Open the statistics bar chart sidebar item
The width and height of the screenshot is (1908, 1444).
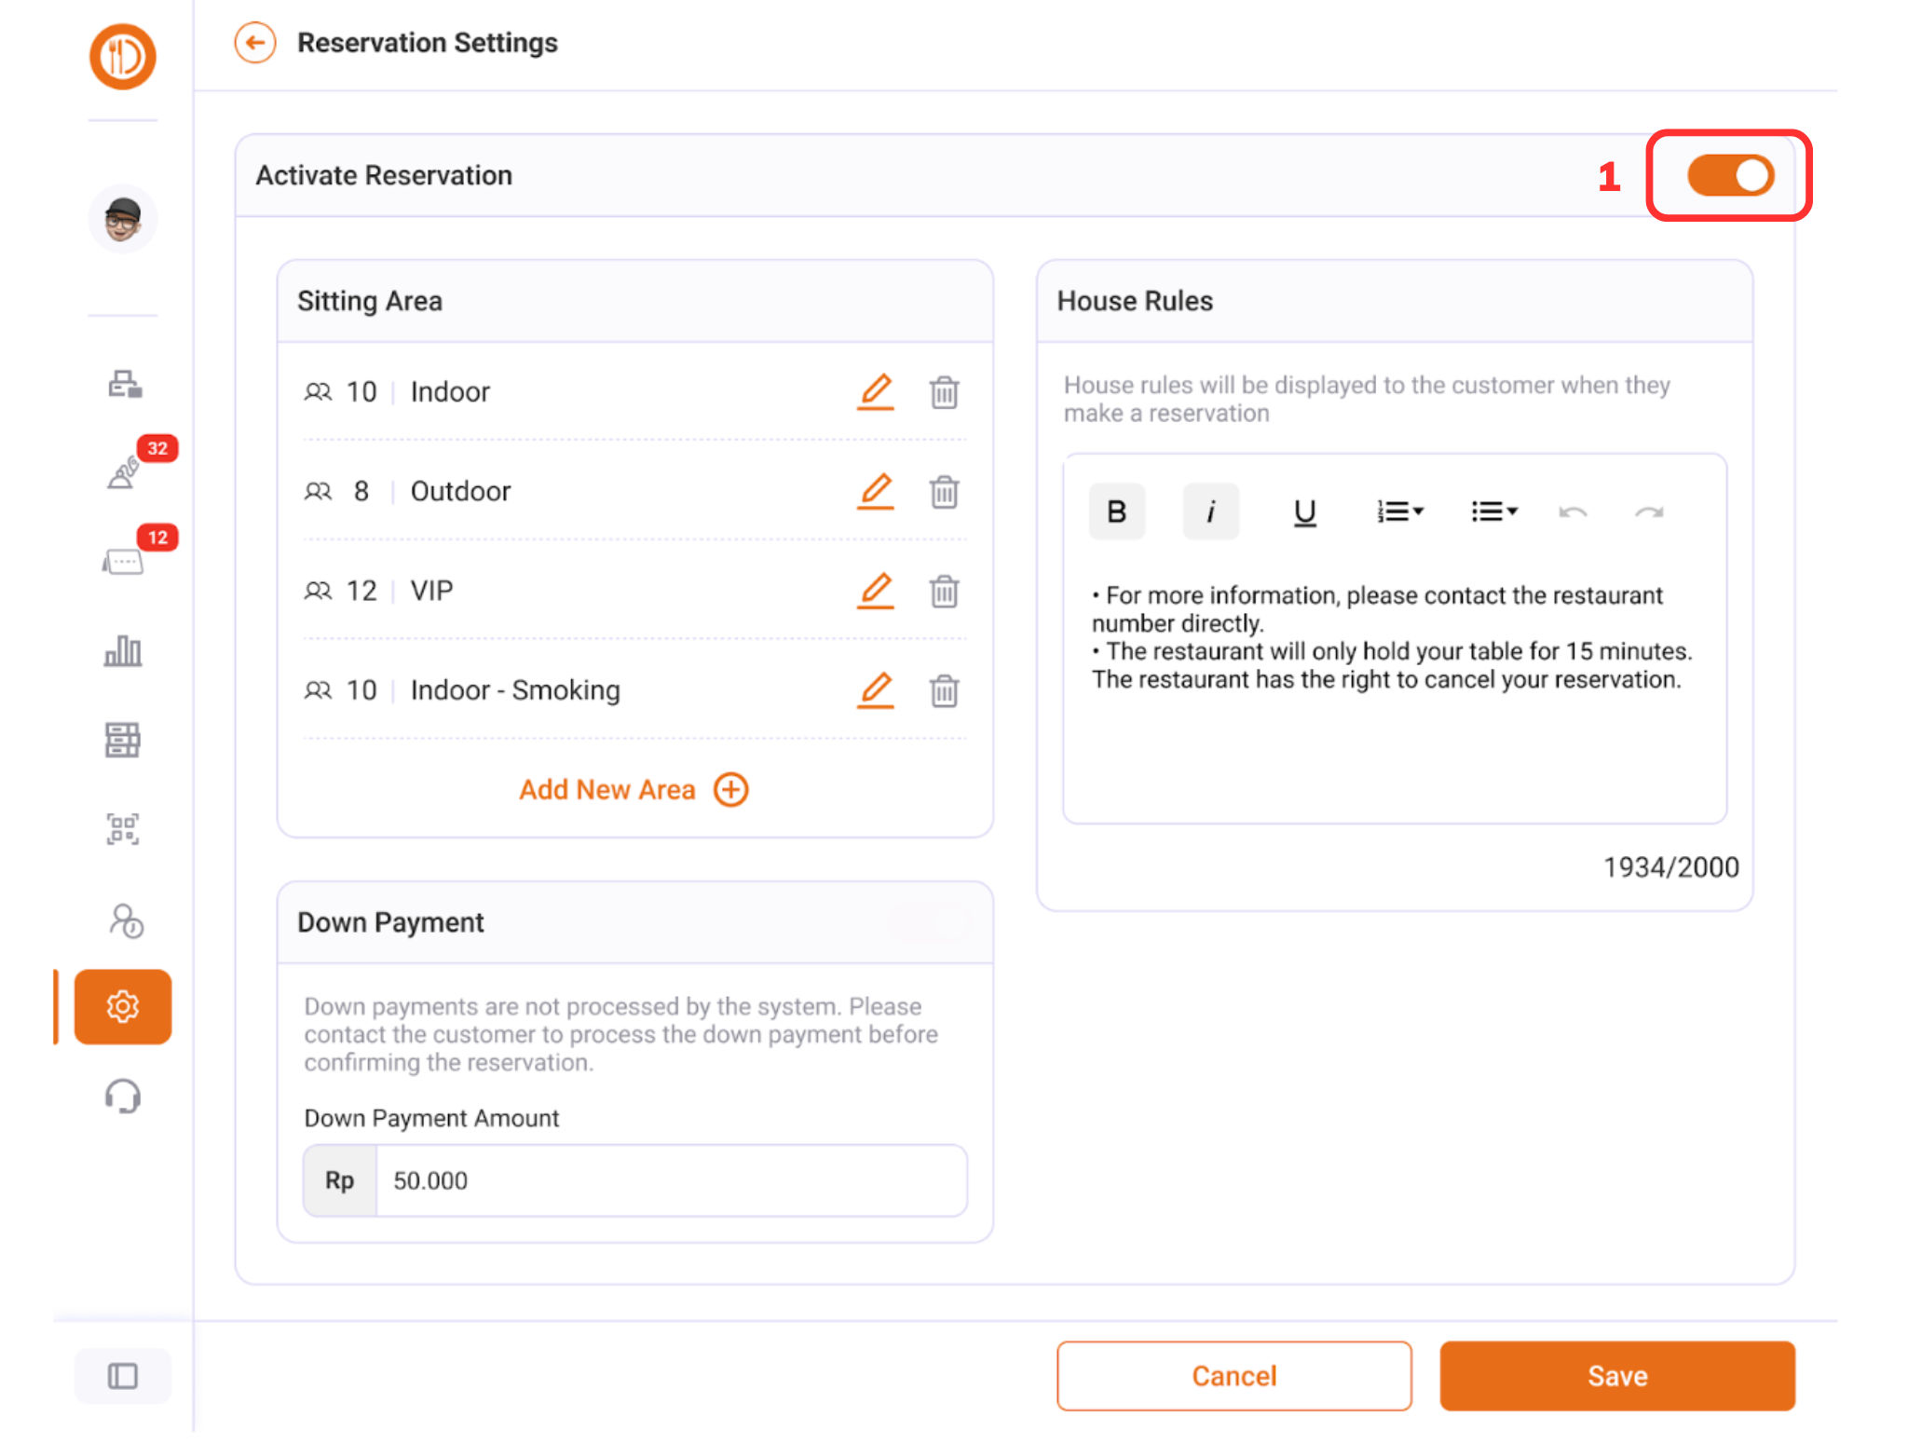pos(123,651)
